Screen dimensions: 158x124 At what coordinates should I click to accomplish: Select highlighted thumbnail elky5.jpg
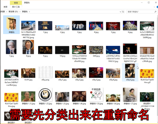130,72
